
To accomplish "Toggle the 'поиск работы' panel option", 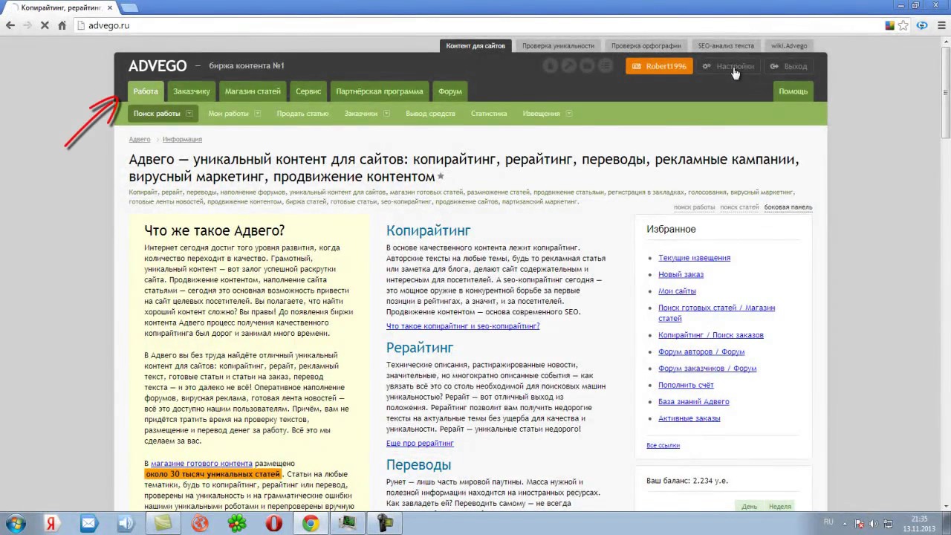I will pyautogui.click(x=694, y=207).
